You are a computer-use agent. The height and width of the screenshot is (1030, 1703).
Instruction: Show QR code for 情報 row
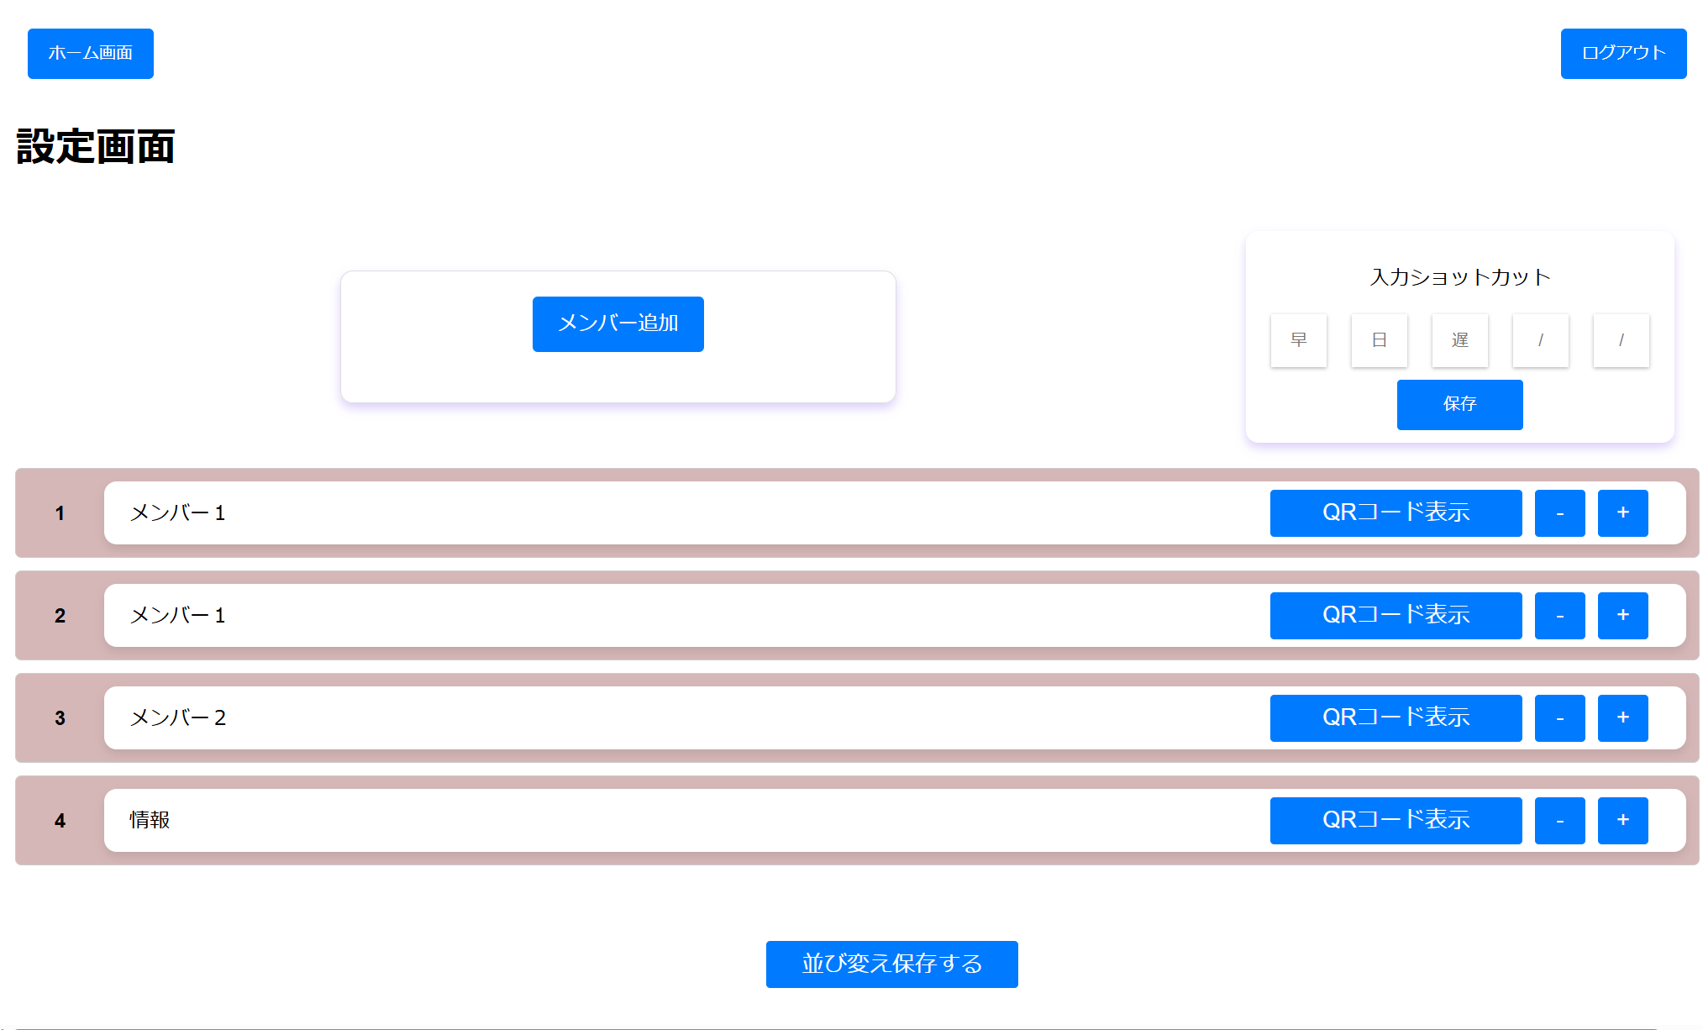tap(1396, 821)
